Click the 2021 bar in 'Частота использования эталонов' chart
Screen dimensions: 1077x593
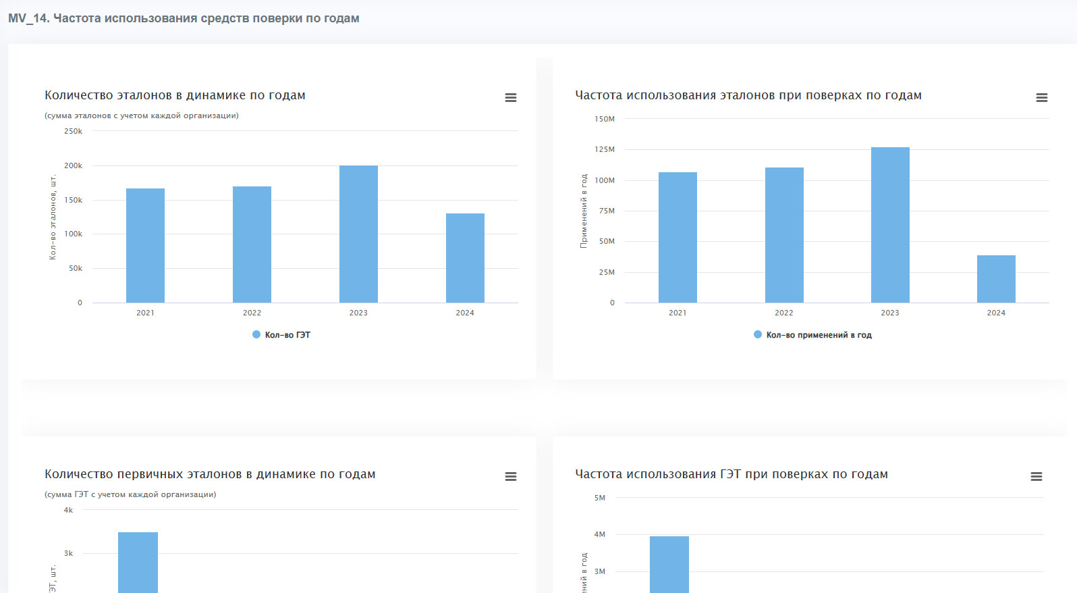coord(678,237)
